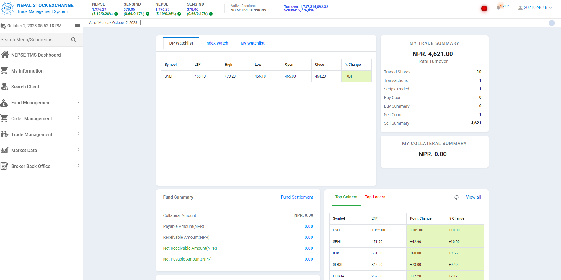Open Search Client menu item
561x280 pixels.
click(x=25, y=87)
